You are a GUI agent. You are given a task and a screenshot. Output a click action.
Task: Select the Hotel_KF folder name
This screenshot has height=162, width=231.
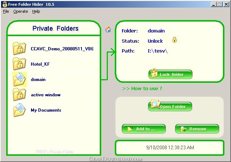pyautogui.click(x=40, y=64)
